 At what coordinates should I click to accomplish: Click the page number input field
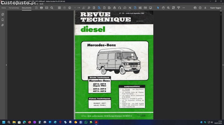click(75, 8)
